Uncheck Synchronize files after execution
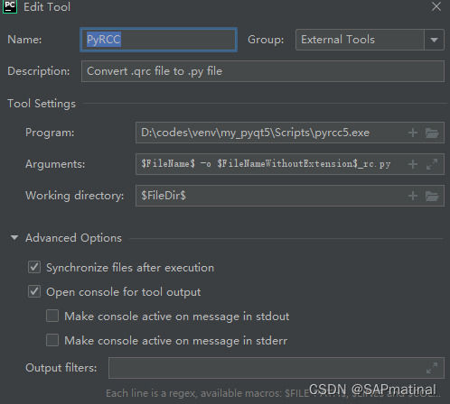The width and height of the screenshot is (450, 404). [x=34, y=267]
